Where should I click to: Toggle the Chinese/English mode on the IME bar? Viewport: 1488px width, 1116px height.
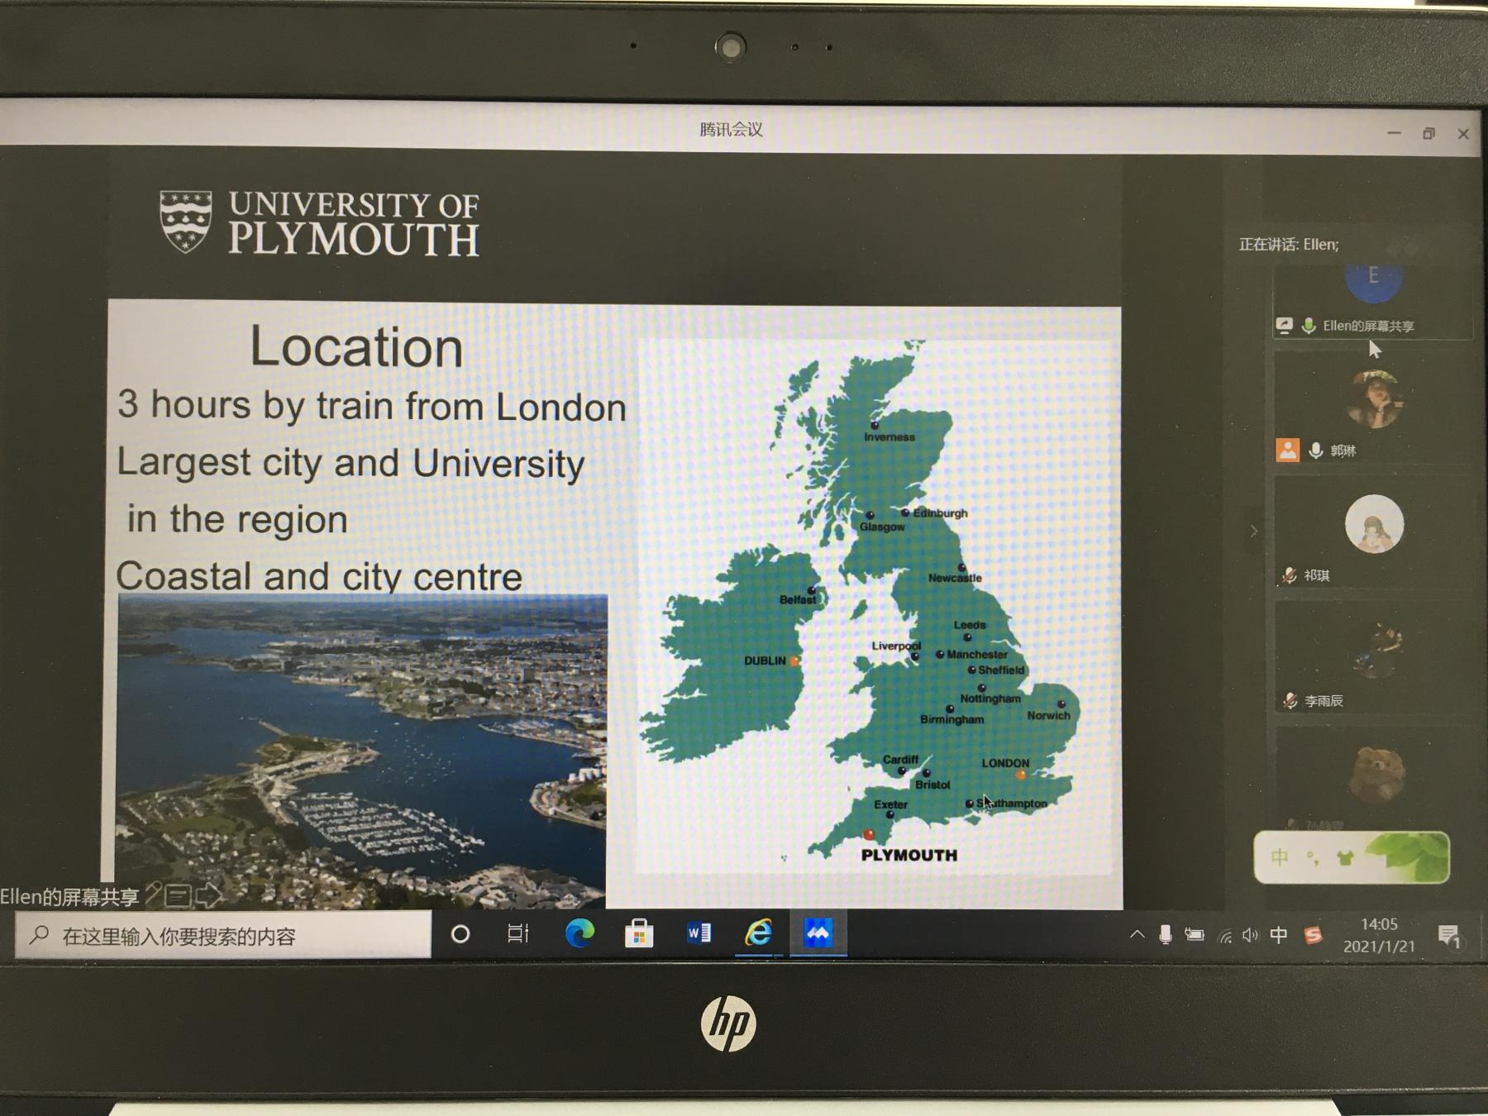click(1280, 857)
